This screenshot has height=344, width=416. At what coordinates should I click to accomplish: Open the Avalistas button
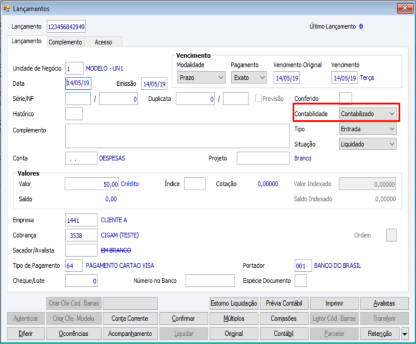point(384,303)
